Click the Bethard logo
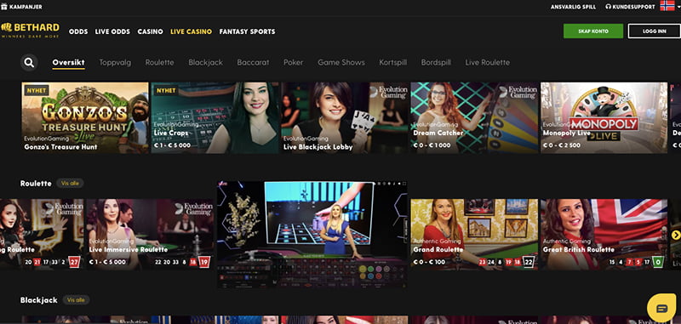 click(30, 30)
